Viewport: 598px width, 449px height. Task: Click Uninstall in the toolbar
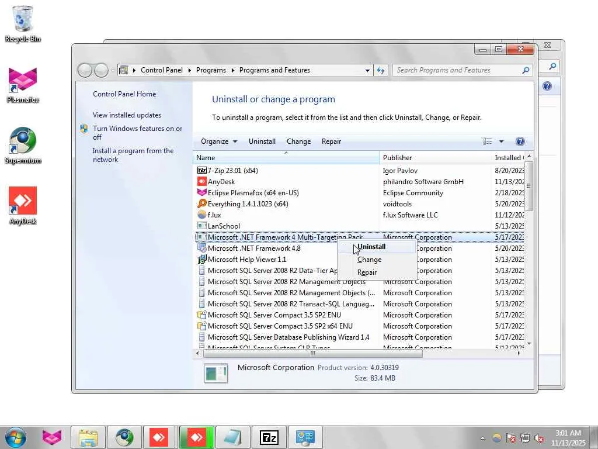(262, 141)
